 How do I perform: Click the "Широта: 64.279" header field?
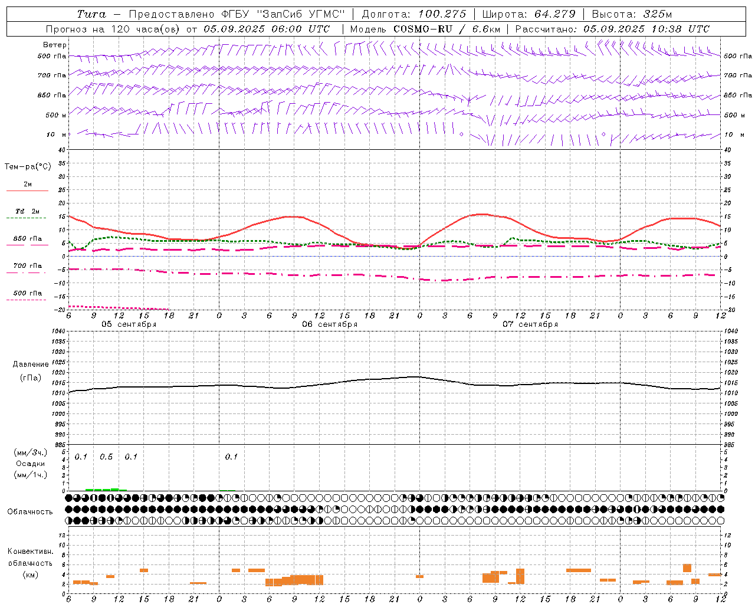click(528, 14)
